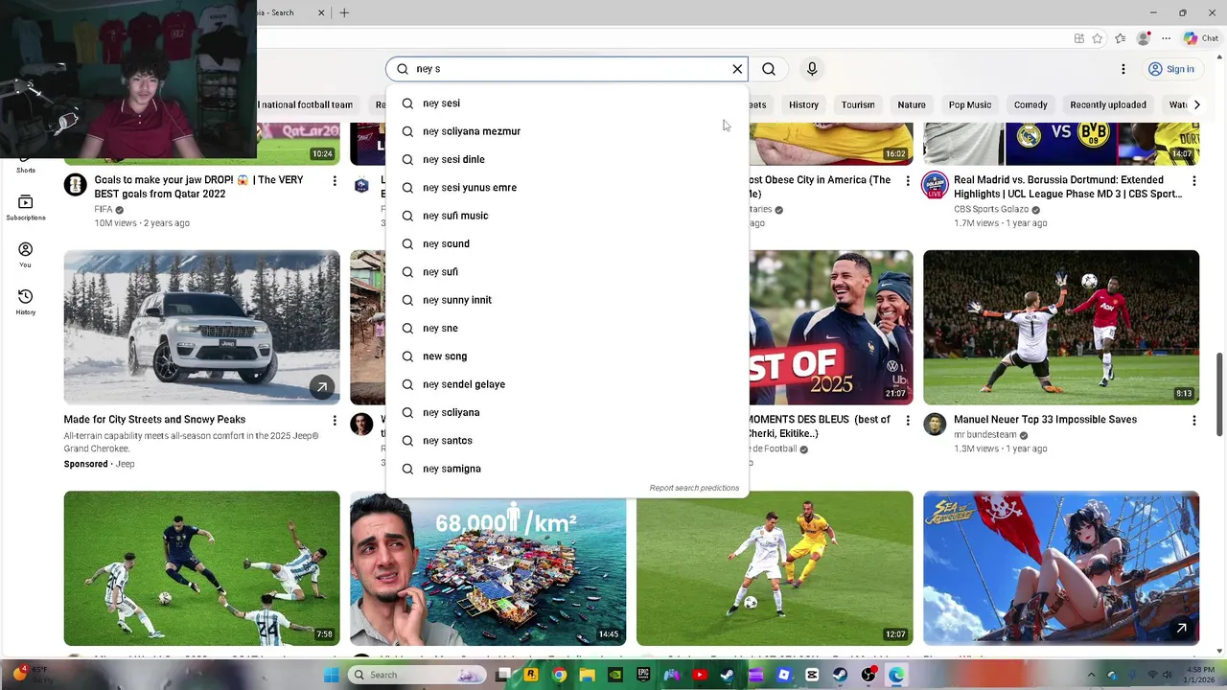This screenshot has width=1227, height=690.
Task: Open options menu for Real Madrid vs. Borussia Dortmund video
Action: 1193,180
